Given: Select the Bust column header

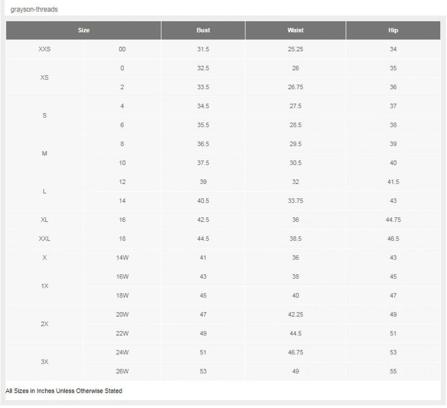Looking at the screenshot, I should click(203, 30).
